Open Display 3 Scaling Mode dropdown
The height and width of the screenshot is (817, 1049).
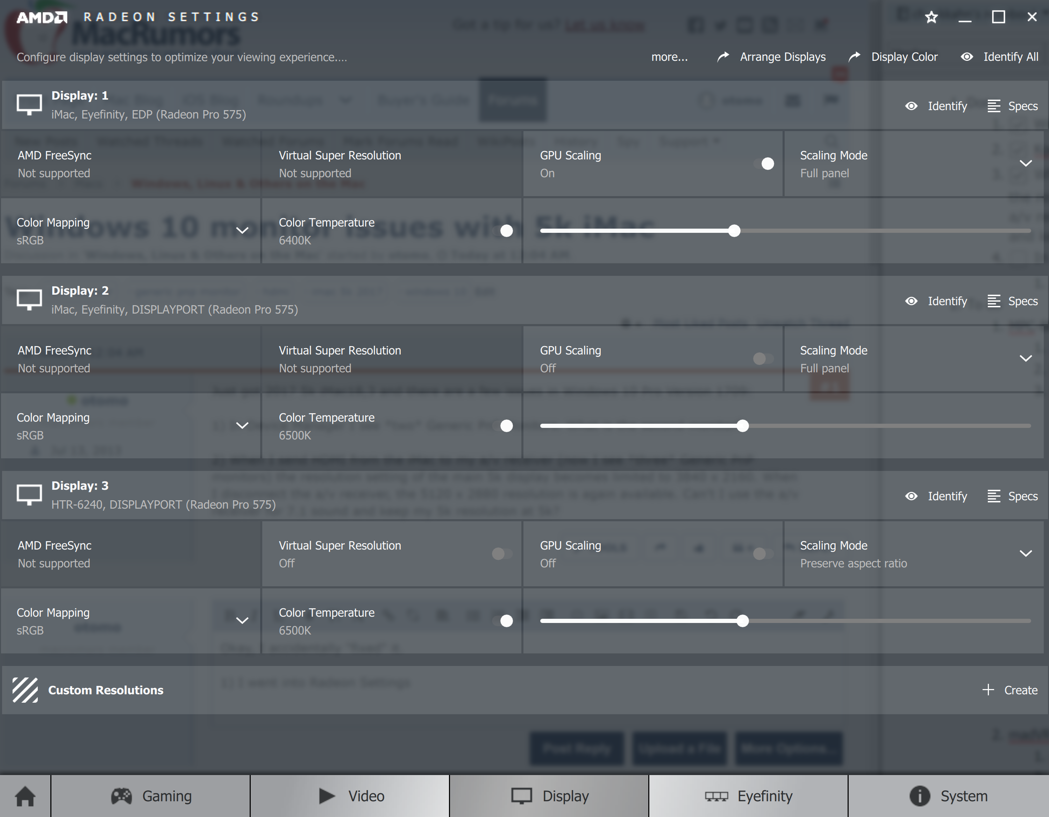(x=1026, y=554)
